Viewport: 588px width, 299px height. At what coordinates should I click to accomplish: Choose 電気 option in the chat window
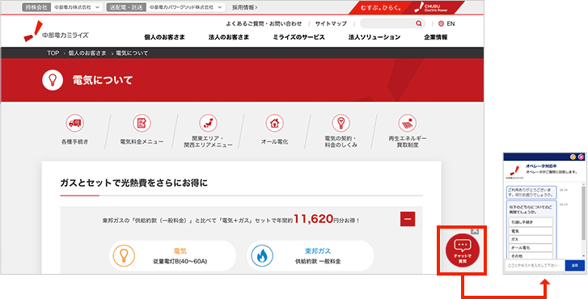click(531, 231)
